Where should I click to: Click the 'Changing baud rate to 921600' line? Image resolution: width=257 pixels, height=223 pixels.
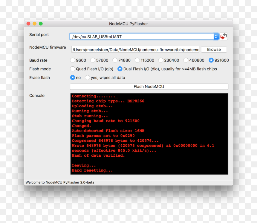(x=105, y=121)
